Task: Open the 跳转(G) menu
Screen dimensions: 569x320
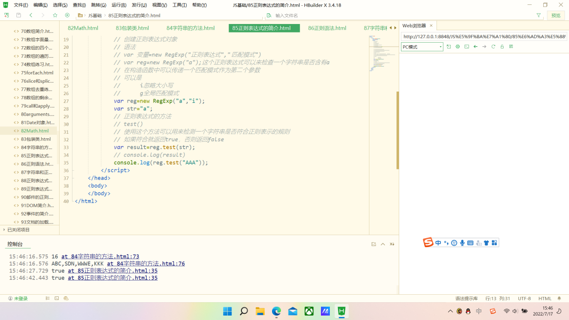Action: pyautogui.click(x=99, y=5)
